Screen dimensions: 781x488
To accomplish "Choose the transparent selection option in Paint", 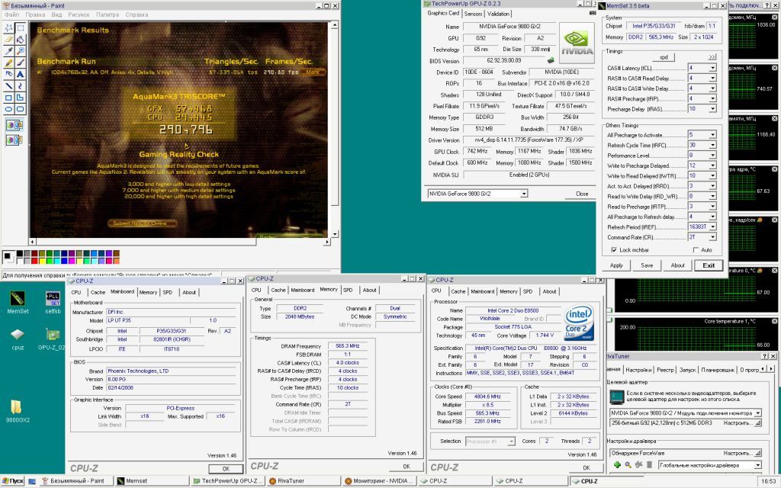I will (14, 140).
